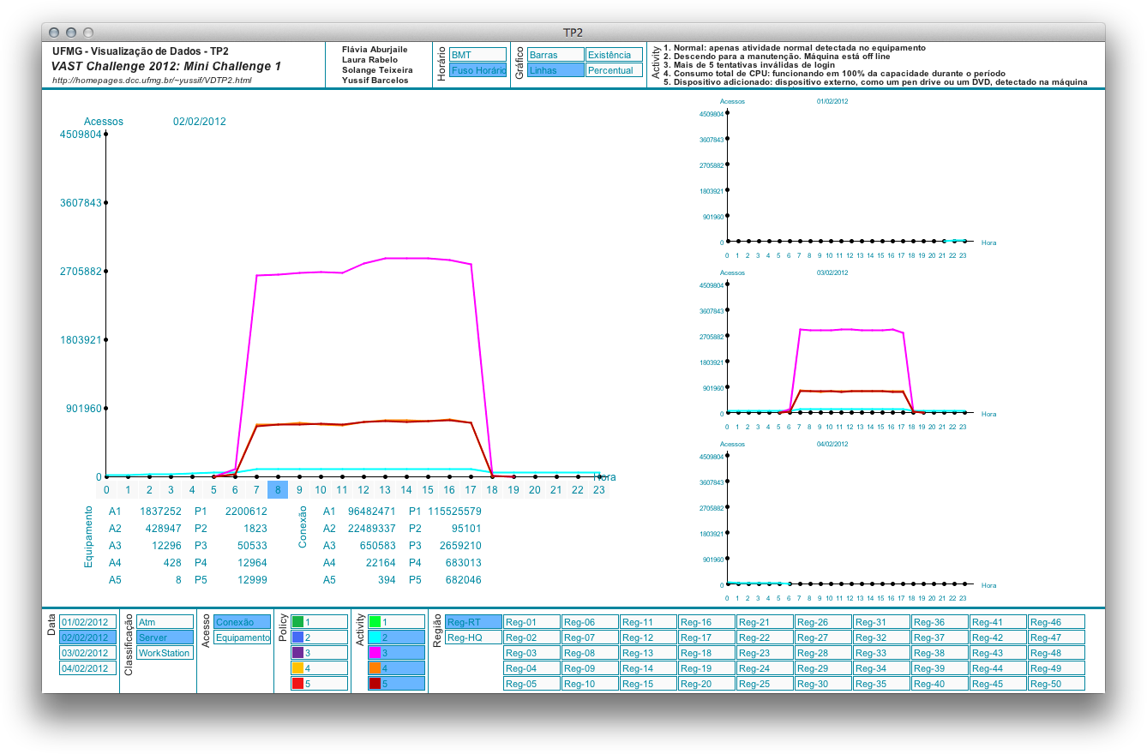Screen dimensions: 1147x754
Task: Select region Reg-19
Action: pyautogui.click(x=706, y=668)
